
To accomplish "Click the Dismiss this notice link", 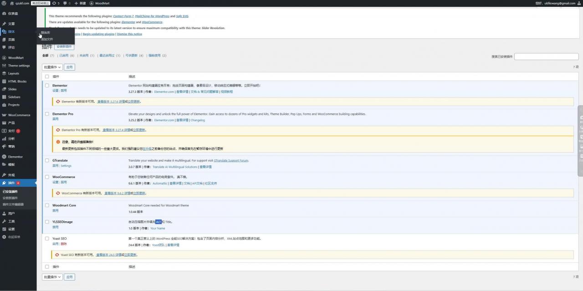I will [x=129, y=34].
